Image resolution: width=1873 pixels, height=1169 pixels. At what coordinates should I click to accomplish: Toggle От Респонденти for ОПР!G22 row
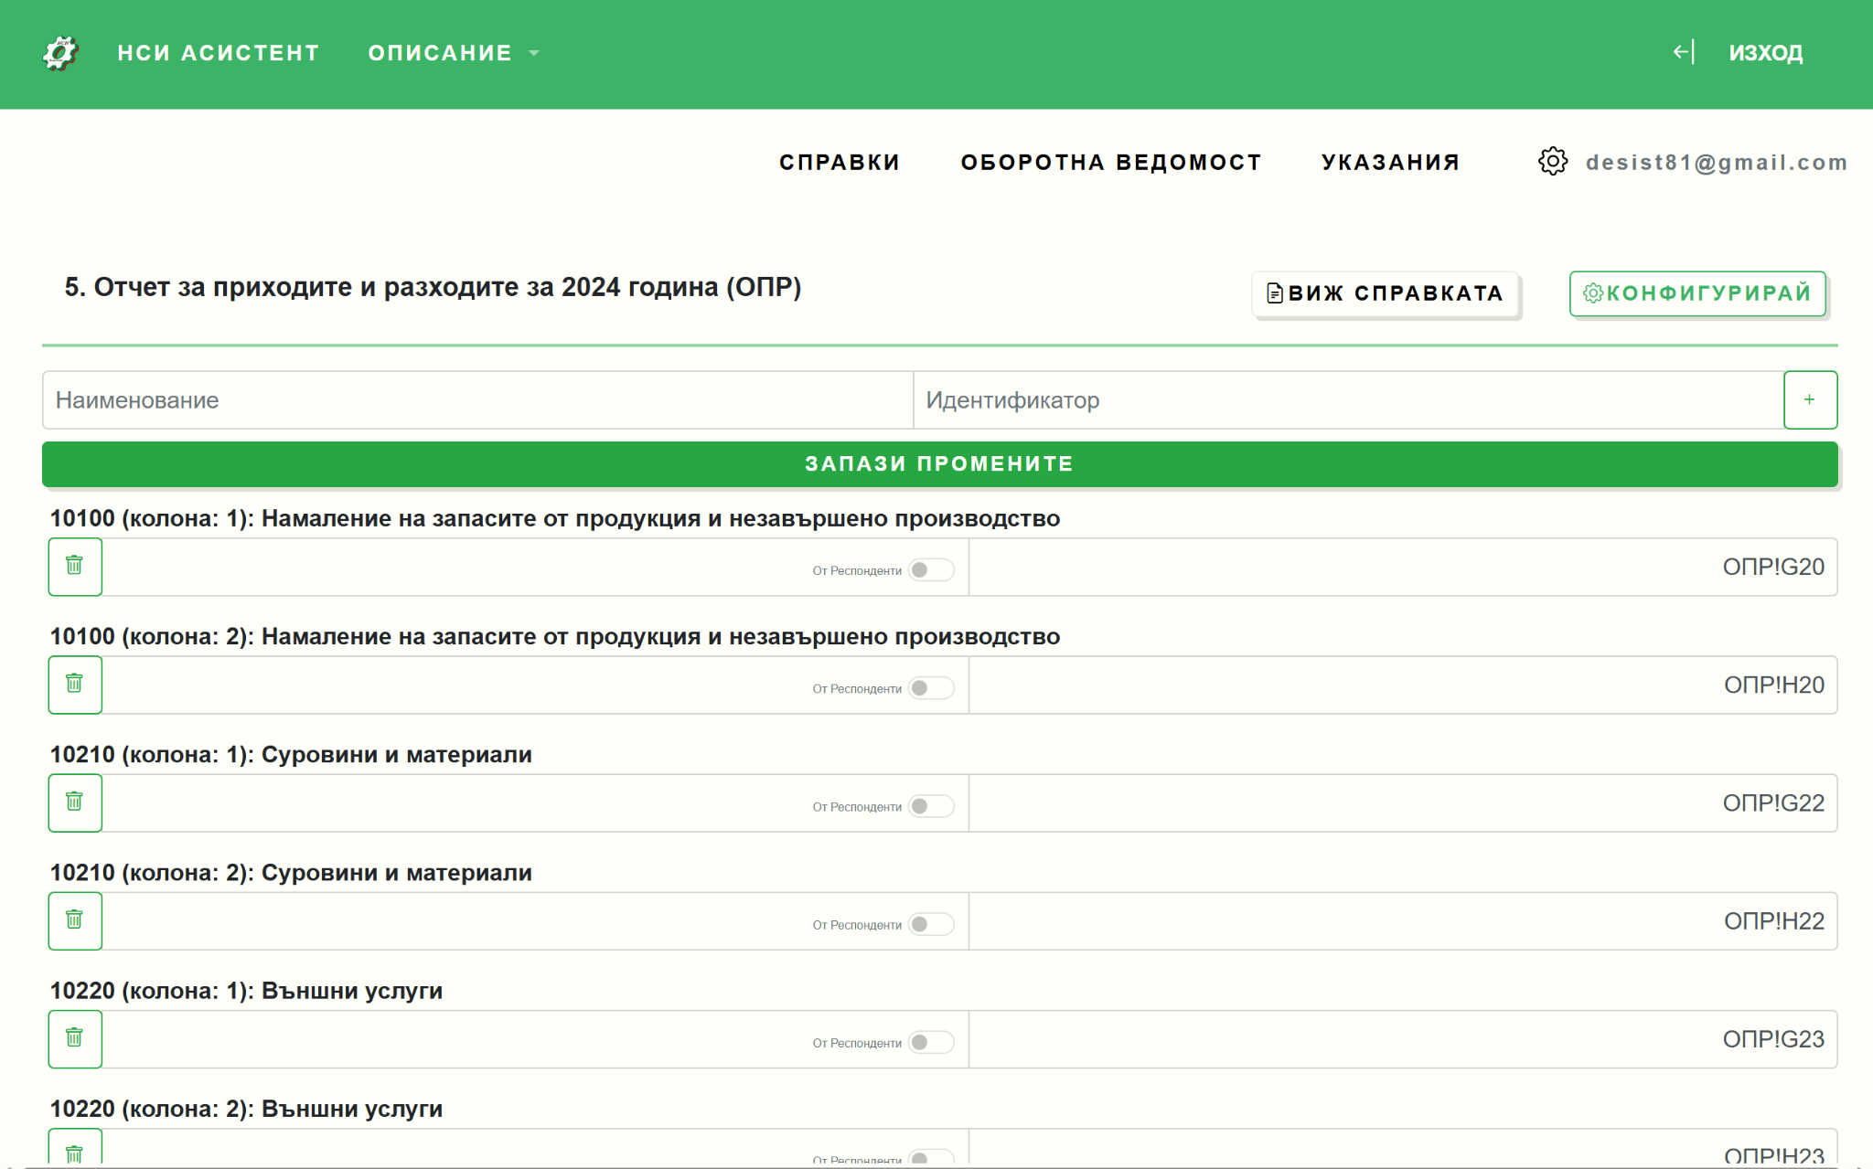[930, 806]
